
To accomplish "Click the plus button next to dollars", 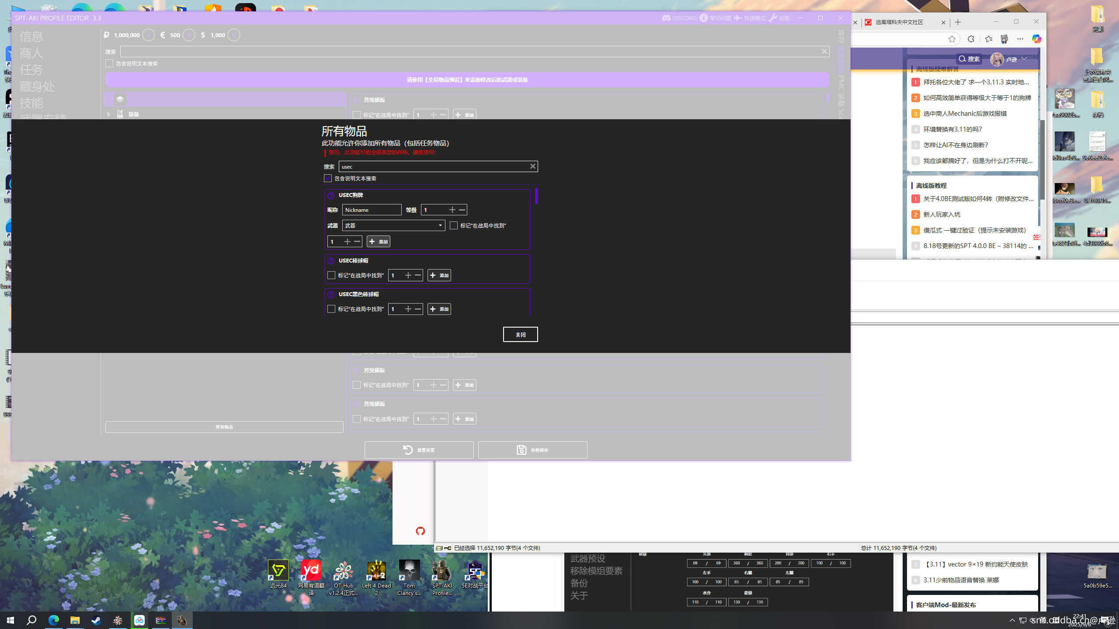I will coord(234,35).
